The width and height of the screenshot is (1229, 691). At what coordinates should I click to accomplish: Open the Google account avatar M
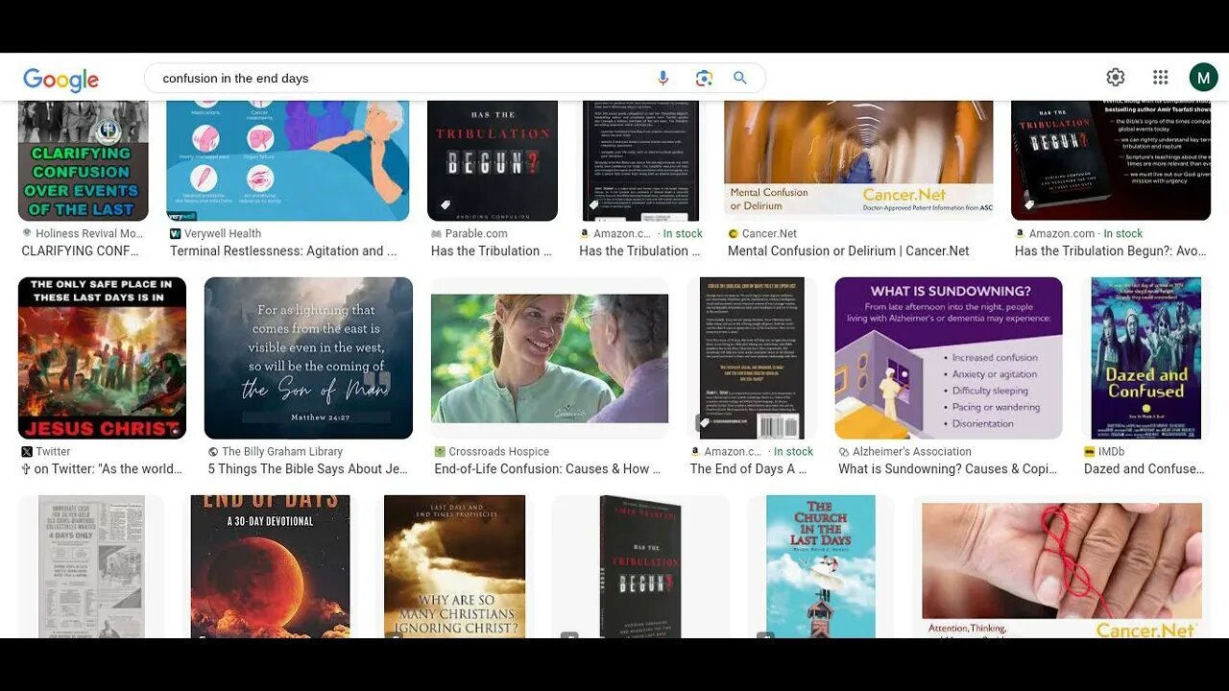pos(1203,78)
